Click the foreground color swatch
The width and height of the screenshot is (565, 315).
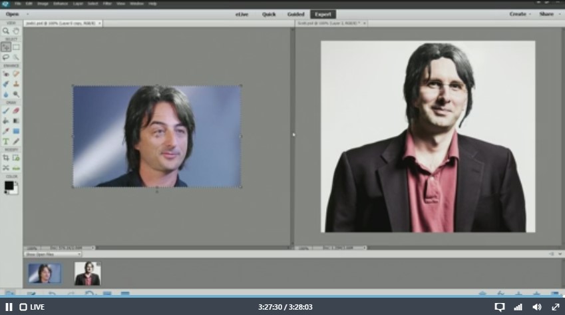[9, 184]
